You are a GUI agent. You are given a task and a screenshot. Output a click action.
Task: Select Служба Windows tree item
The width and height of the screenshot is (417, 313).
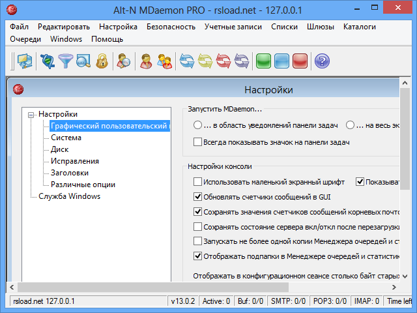coord(70,196)
